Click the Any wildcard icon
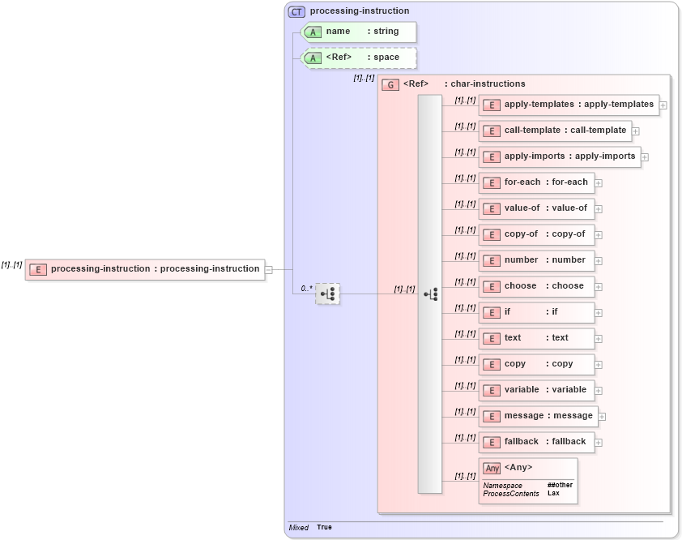Screen dimensions: 682x540 492,467
